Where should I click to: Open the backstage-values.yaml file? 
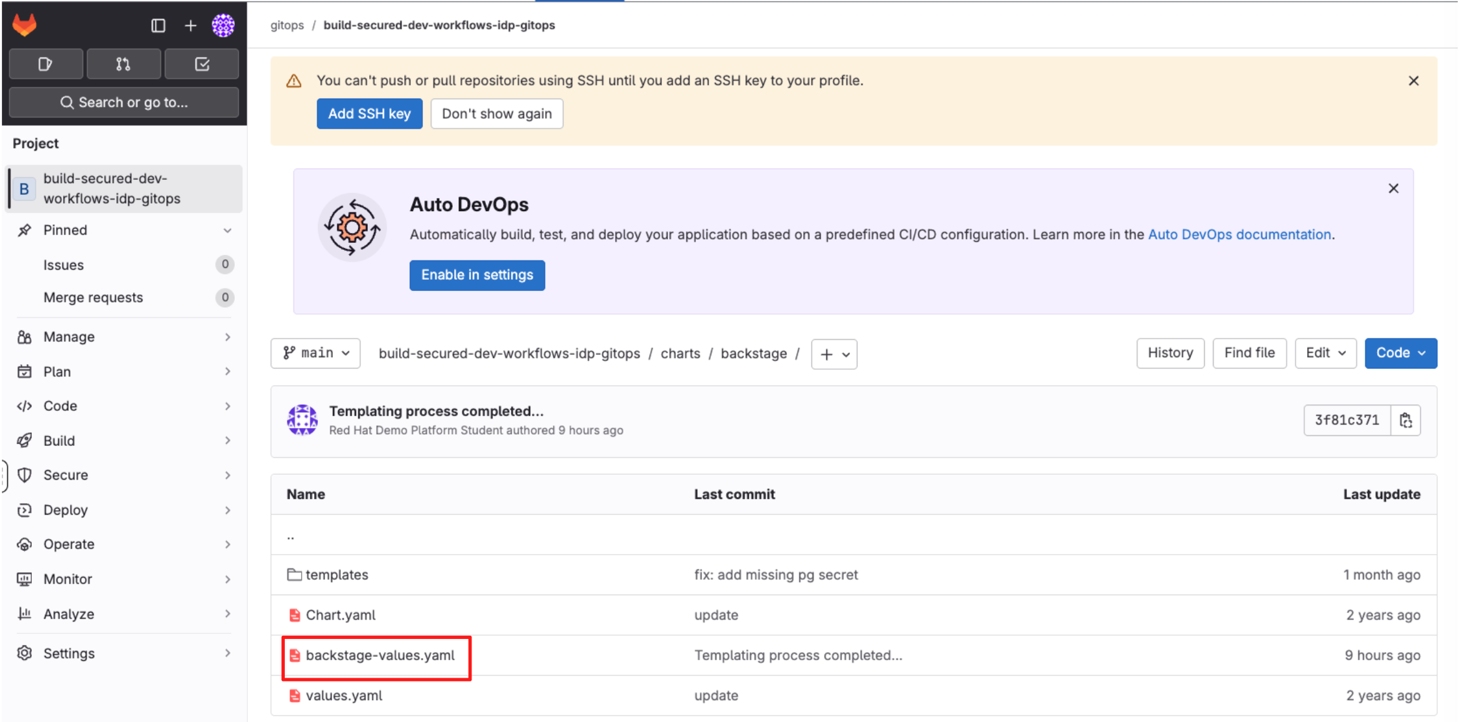pos(380,655)
